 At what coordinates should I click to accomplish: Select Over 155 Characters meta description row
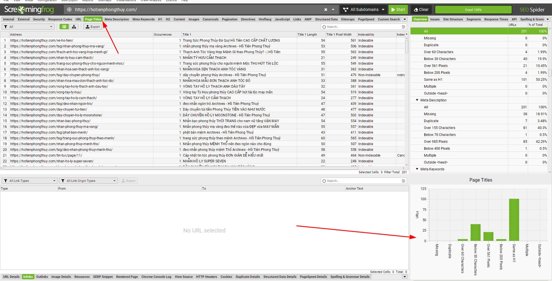pos(479,128)
